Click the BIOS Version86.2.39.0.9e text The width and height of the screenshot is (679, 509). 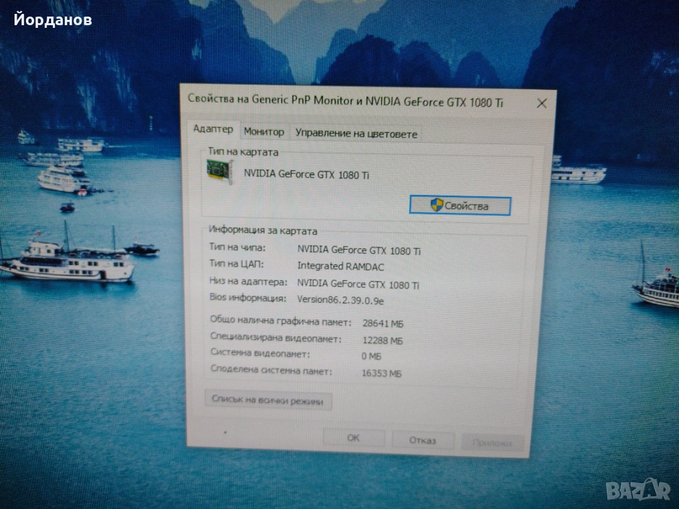click(340, 300)
